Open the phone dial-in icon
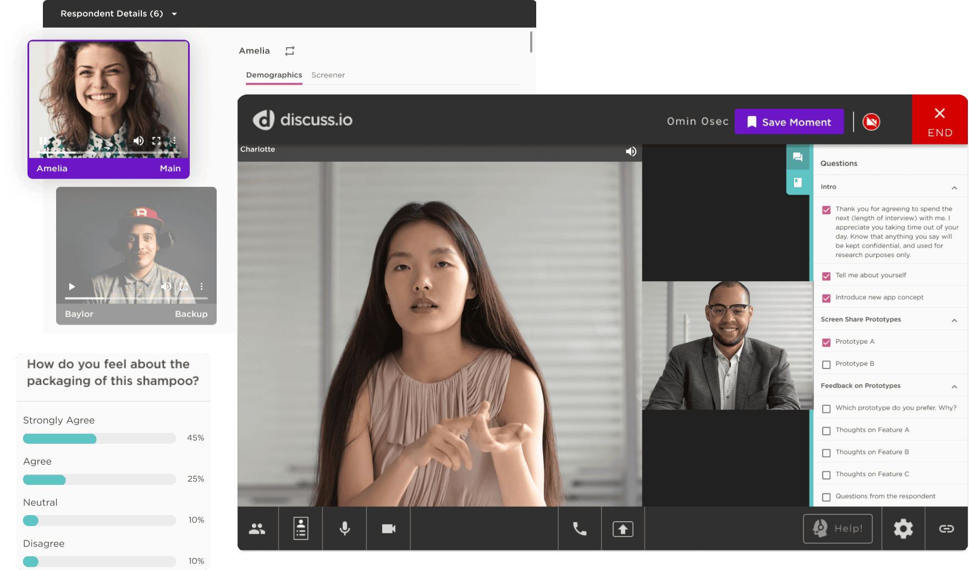The width and height of the screenshot is (969, 570). point(579,528)
